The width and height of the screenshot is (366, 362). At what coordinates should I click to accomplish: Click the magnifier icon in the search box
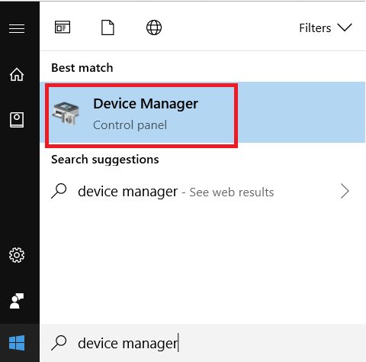(x=59, y=343)
